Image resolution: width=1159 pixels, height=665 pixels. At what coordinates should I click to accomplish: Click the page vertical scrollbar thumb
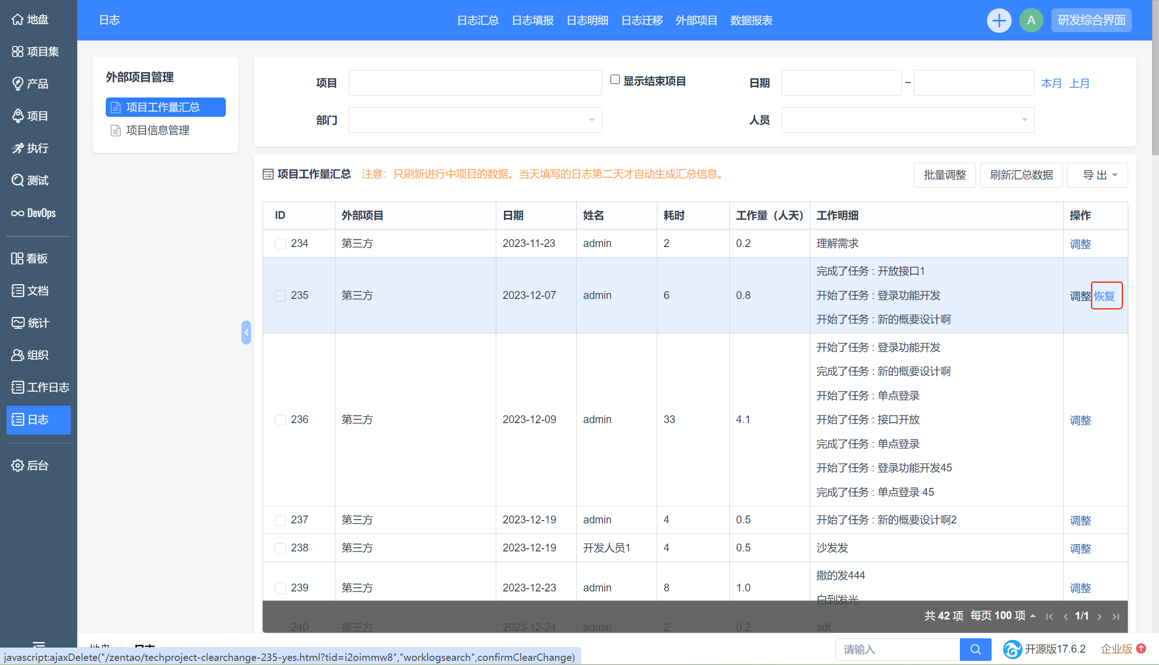point(1155,77)
